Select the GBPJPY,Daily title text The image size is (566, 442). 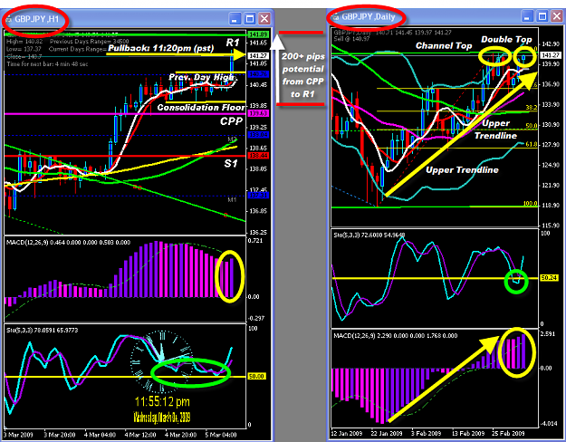click(x=369, y=17)
